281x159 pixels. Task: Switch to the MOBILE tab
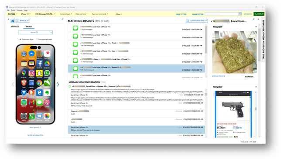[x=29, y=27]
